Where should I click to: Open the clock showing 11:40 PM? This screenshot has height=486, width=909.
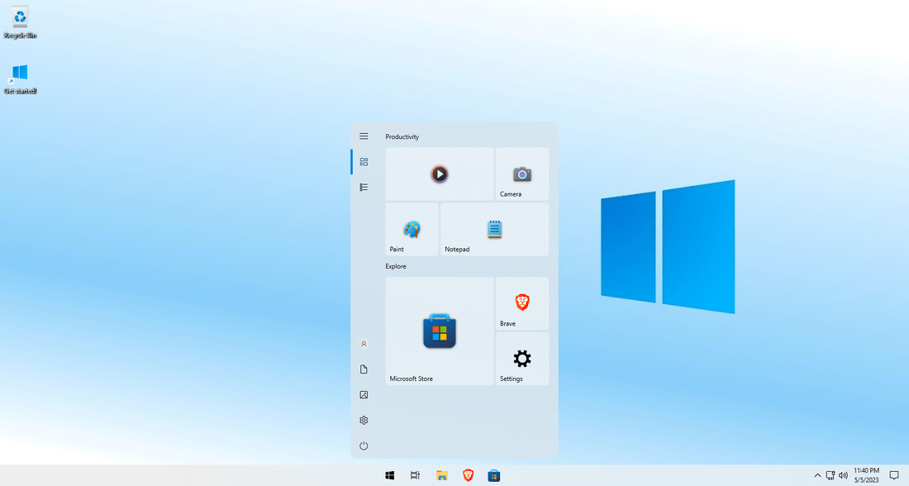[867, 475]
